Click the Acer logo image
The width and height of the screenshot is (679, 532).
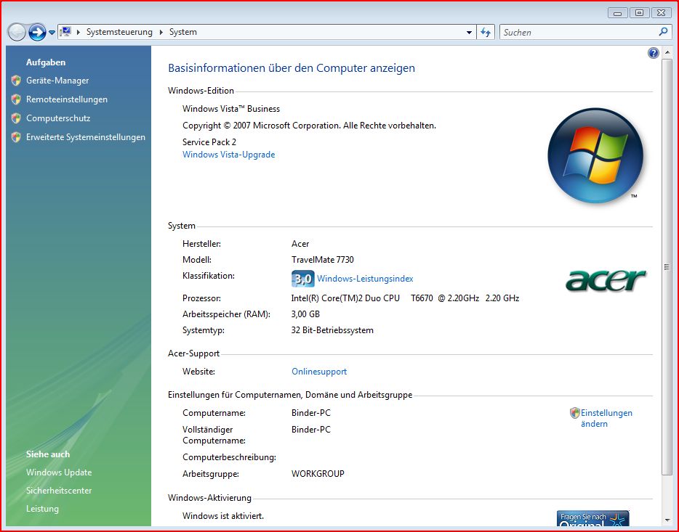(606, 280)
